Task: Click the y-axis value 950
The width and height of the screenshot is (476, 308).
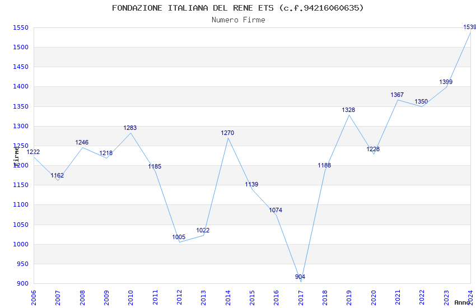Action: point(22,264)
